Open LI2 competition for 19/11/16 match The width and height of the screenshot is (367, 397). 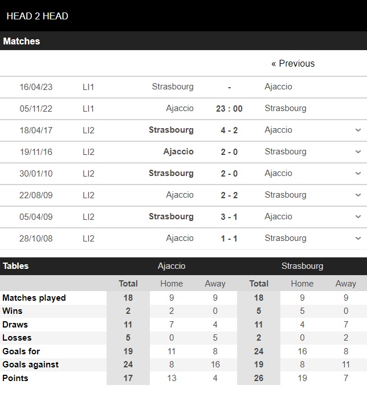88,152
